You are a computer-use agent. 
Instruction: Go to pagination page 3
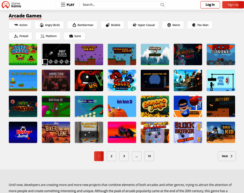[x=124, y=156]
